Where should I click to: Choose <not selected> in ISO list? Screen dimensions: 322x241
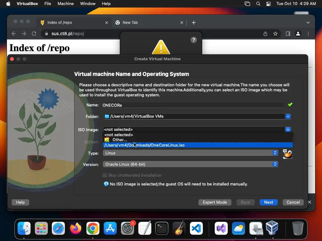pos(198,135)
